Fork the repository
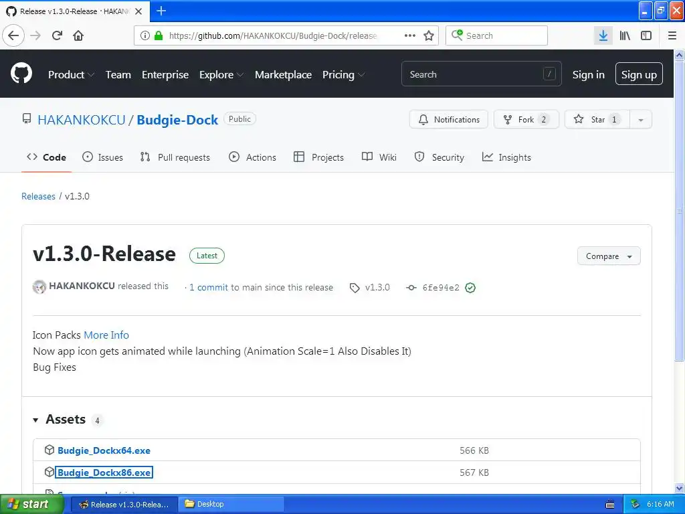 (x=526, y=120)
